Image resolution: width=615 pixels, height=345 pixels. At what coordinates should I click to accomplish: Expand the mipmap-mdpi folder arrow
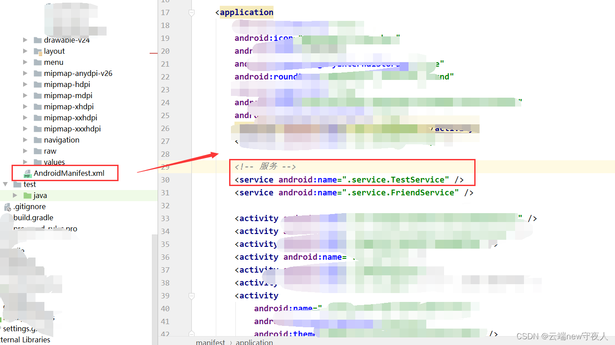[25, 95]
